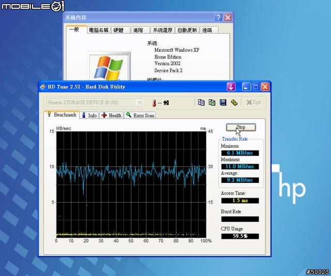Image resolution: width=331 pixels, height=276 pixels.
Task: Select the 硬體 tab in System Properties
Action: [x=121, y=30]
